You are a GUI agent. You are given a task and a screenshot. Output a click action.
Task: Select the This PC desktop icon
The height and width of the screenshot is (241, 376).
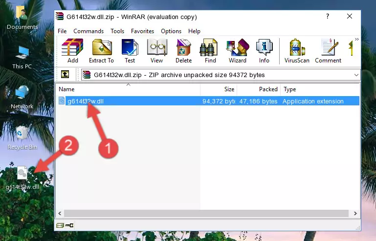pos(22,58)
